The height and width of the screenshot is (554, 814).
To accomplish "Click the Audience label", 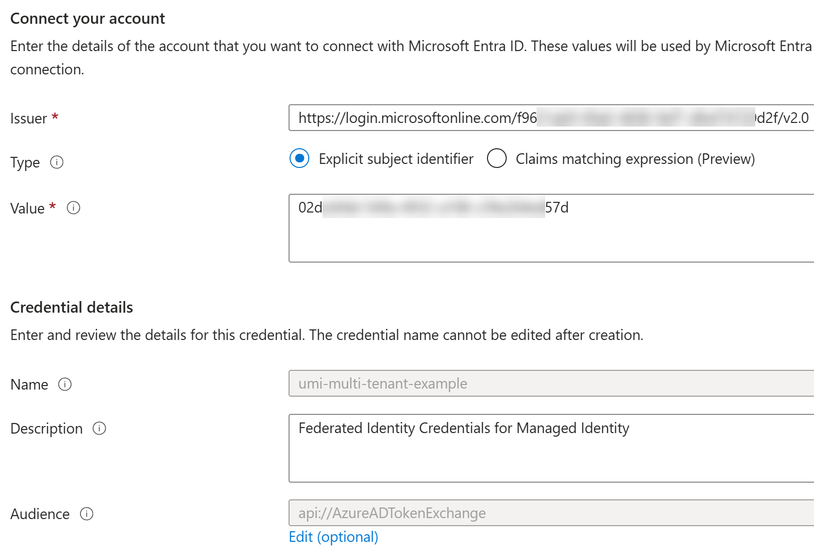I will [40, 514].
